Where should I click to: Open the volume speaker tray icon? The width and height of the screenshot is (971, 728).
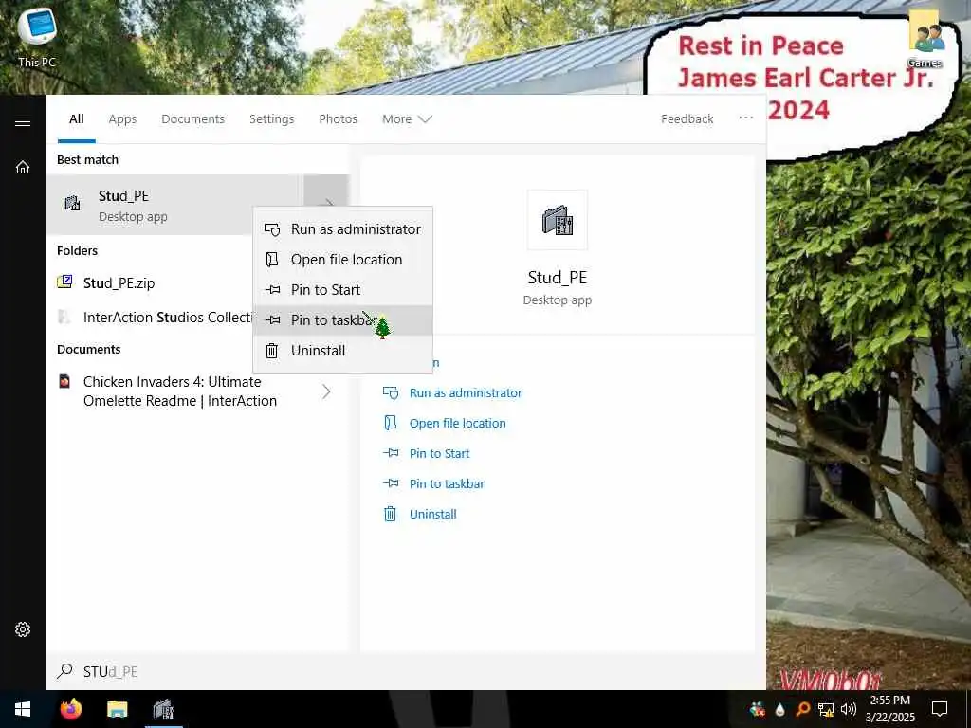[849, 709]
